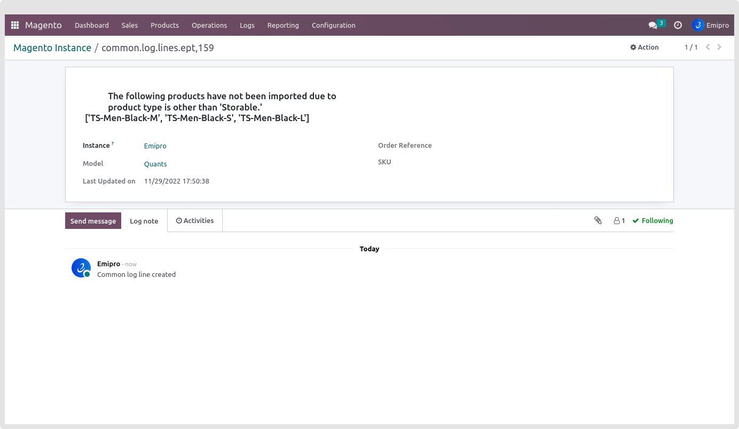Open the Sales menu

(x=129, y=25)
